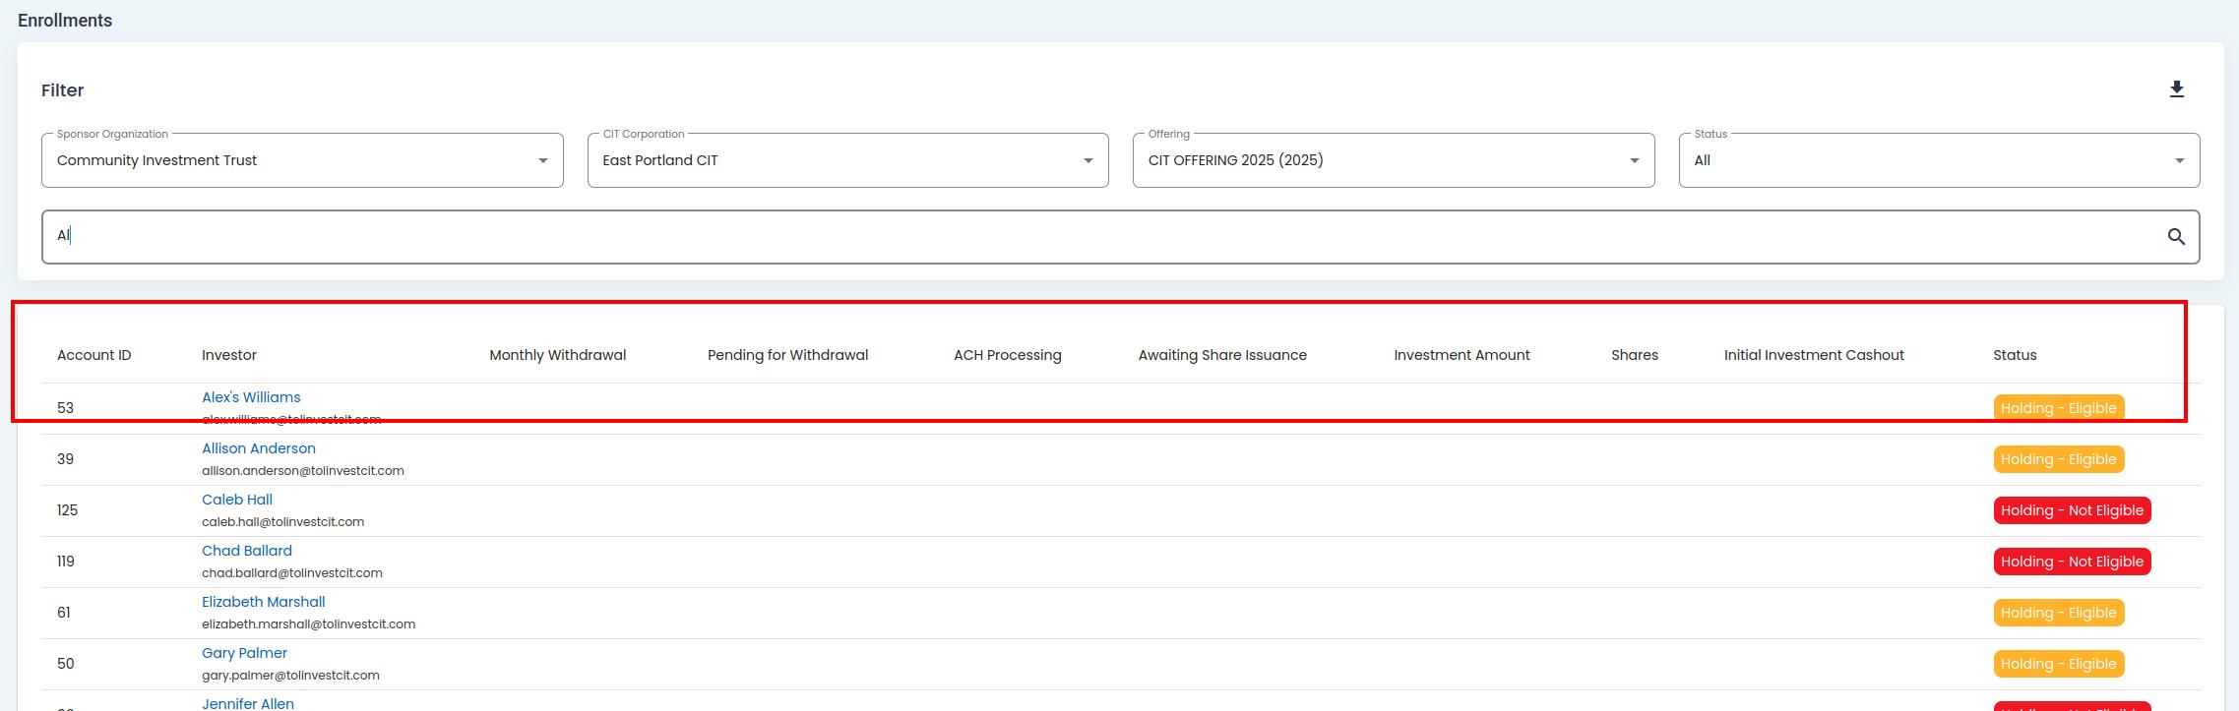
Task: Open Allison Anderson's investor profile
Action: click(259, 448)
